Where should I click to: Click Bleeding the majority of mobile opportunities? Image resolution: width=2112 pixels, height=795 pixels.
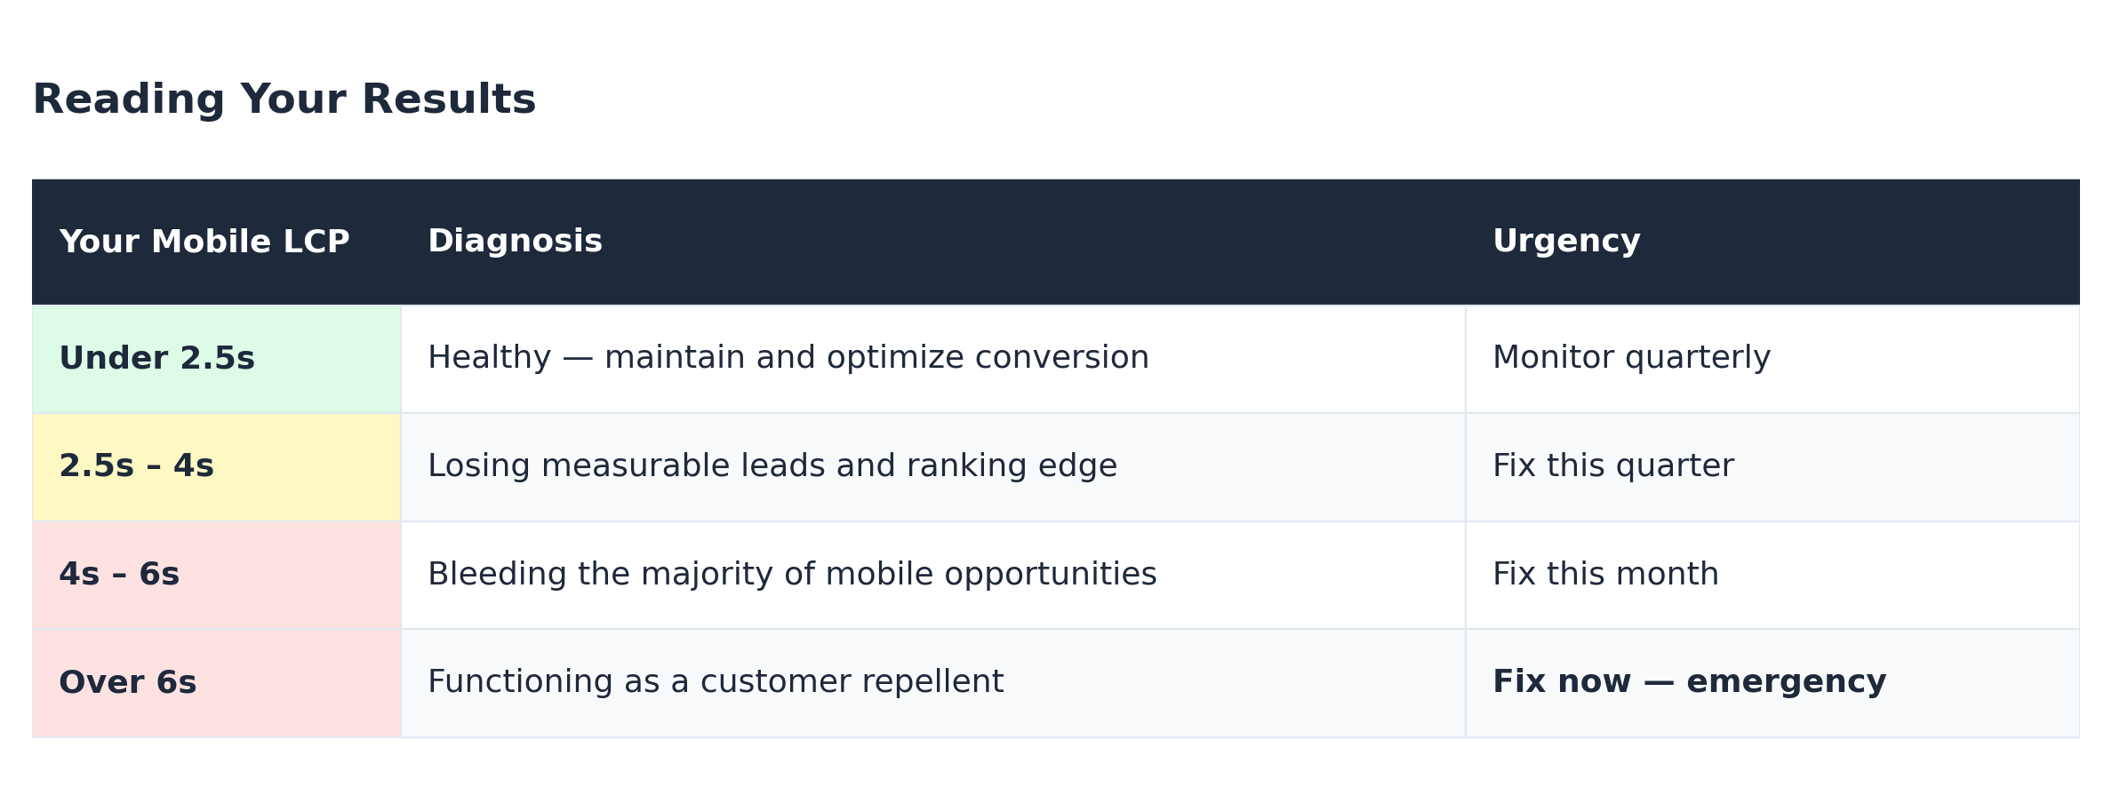tap(792, 575)
